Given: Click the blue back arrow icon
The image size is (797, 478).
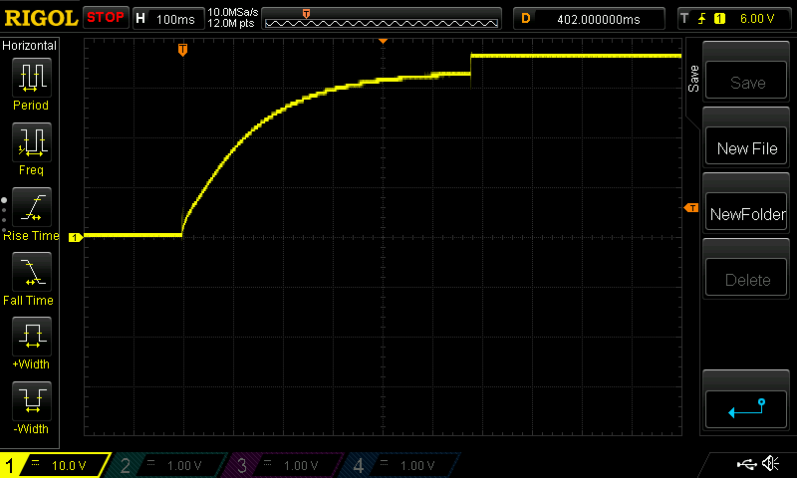Looking at the screenshot, I should (746, 409).
